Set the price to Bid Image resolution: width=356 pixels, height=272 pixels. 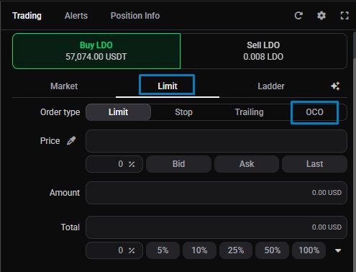click(178, 164)
